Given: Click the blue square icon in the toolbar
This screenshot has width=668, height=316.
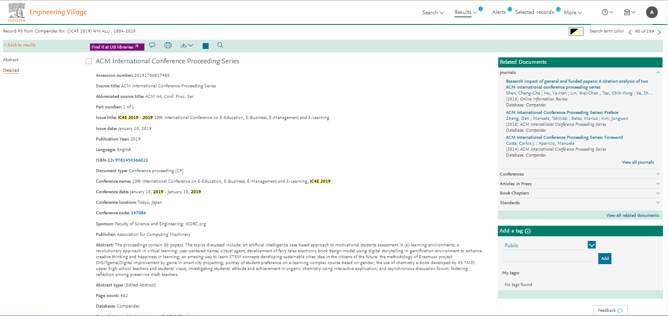Looking at the screenshot, I should pos(206,46).
